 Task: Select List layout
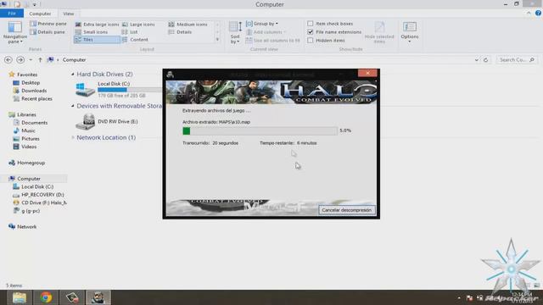coord(130,32)
